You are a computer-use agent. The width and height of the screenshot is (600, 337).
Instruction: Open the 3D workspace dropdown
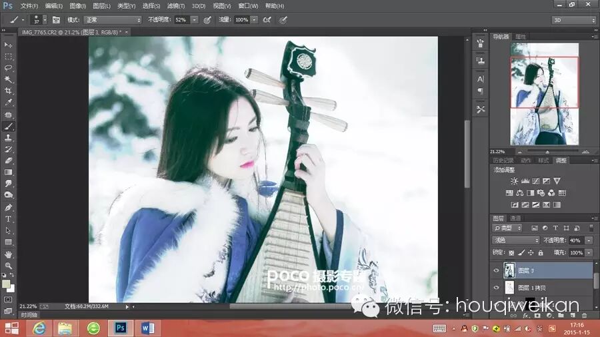tap(573, 20)
